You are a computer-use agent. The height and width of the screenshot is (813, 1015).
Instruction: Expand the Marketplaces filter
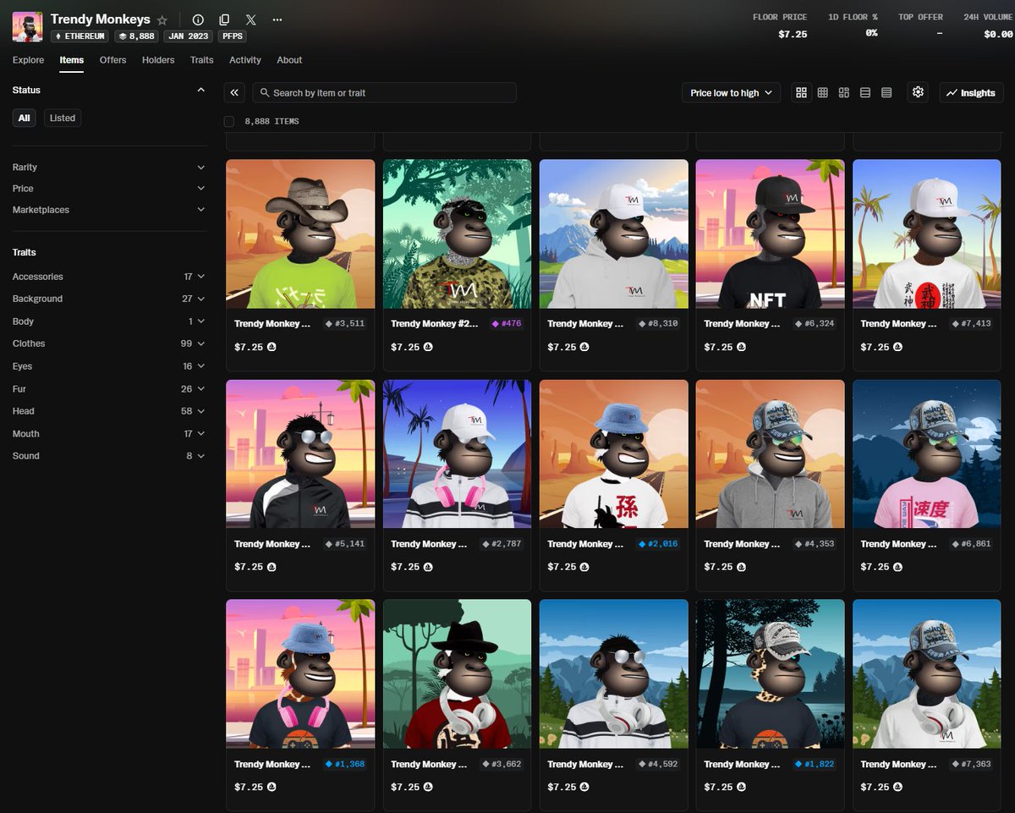pyautogui.click(x=109, y=210)
